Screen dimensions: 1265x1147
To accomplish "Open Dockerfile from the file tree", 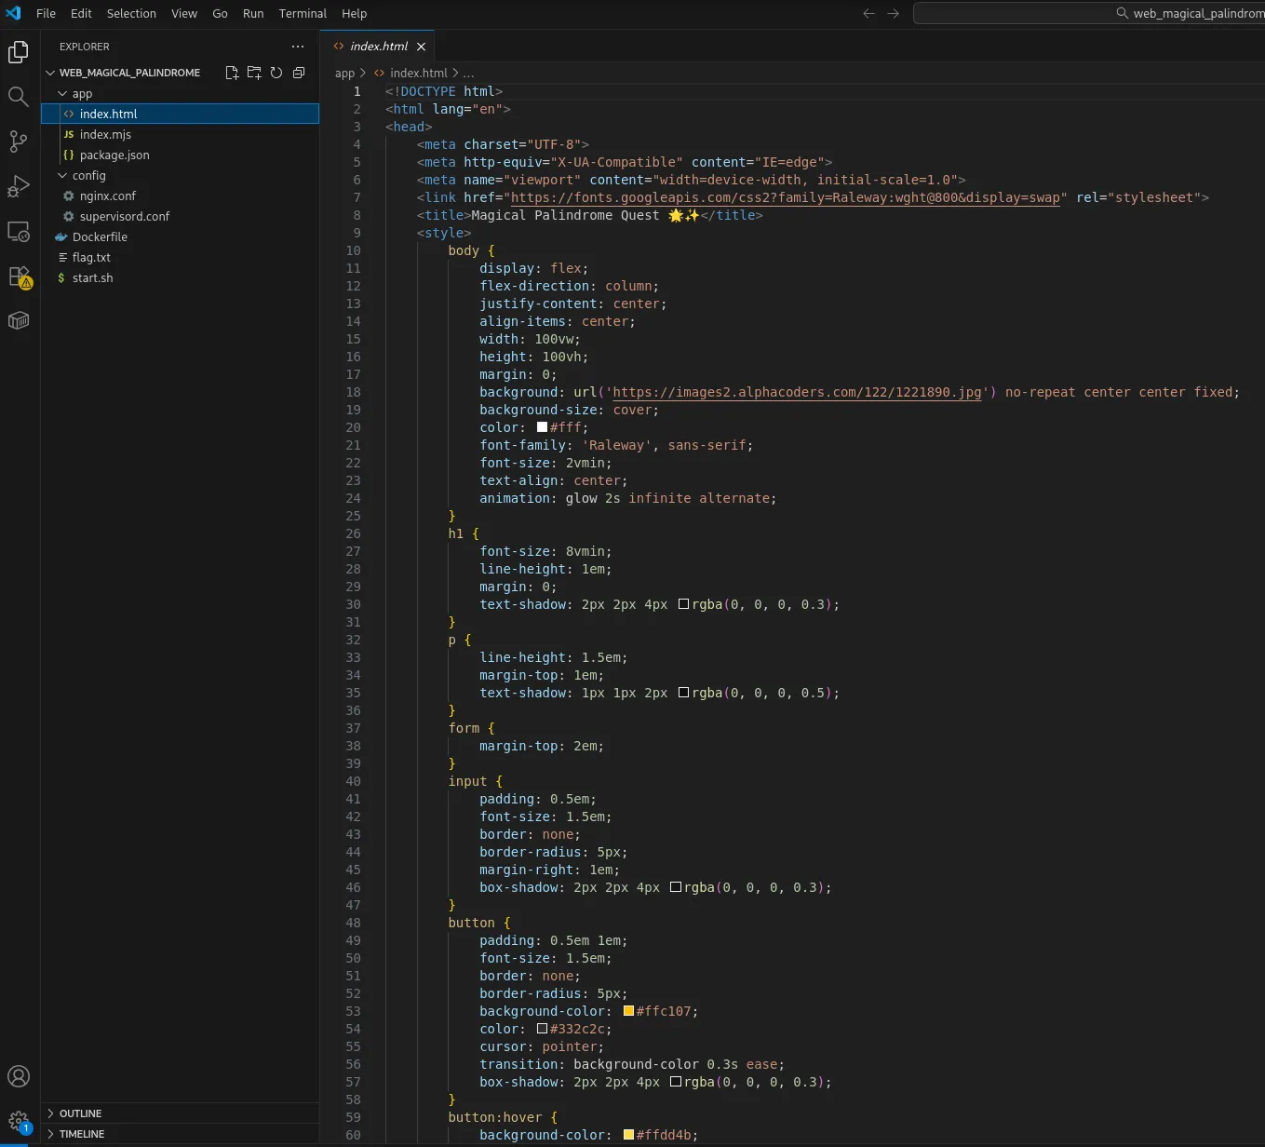I will point(100,237).
